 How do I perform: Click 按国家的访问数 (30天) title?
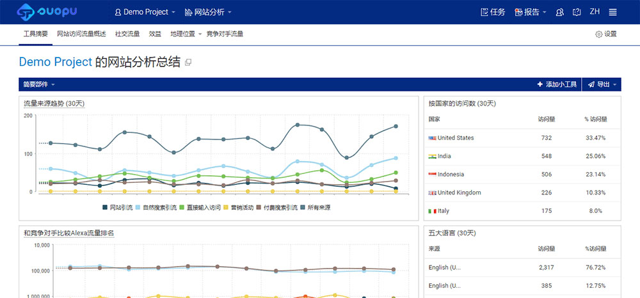click(462, 104)
